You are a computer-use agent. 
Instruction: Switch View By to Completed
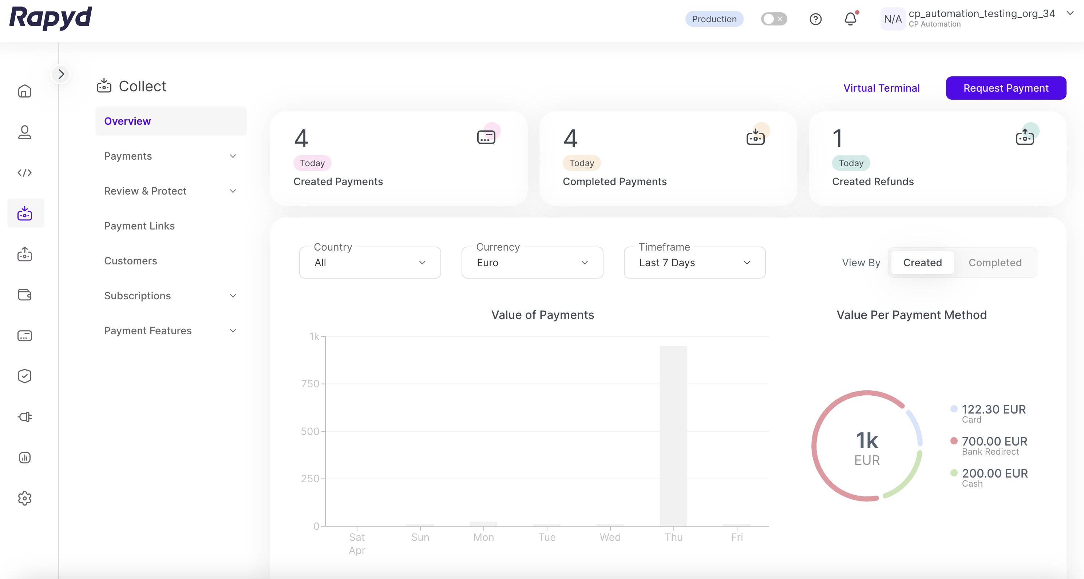point(995,263)
